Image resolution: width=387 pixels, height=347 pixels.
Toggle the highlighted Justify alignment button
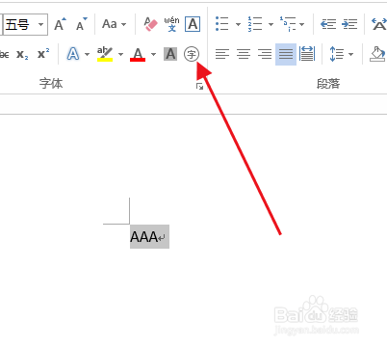(286, 54)
